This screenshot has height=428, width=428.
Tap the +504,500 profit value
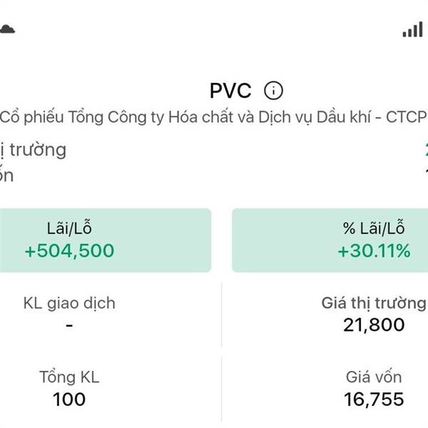[x=69, y=251]
